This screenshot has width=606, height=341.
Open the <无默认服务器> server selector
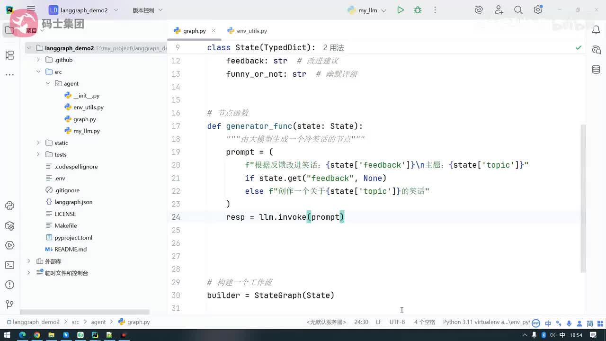326,322
